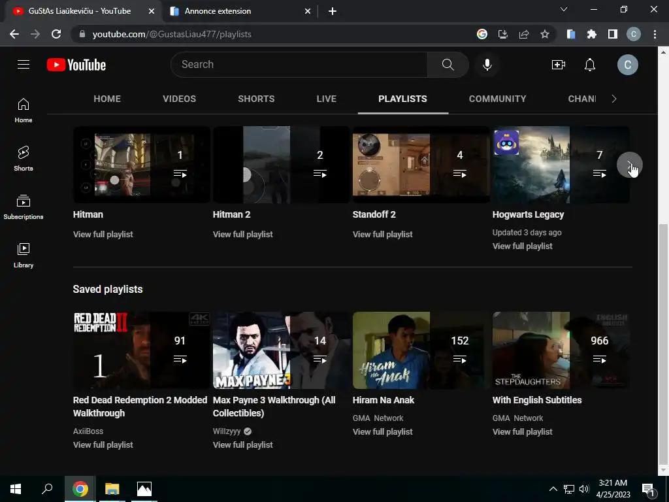Click share this page icon
The image size is (669, 502).
click(x=524, y=34)
